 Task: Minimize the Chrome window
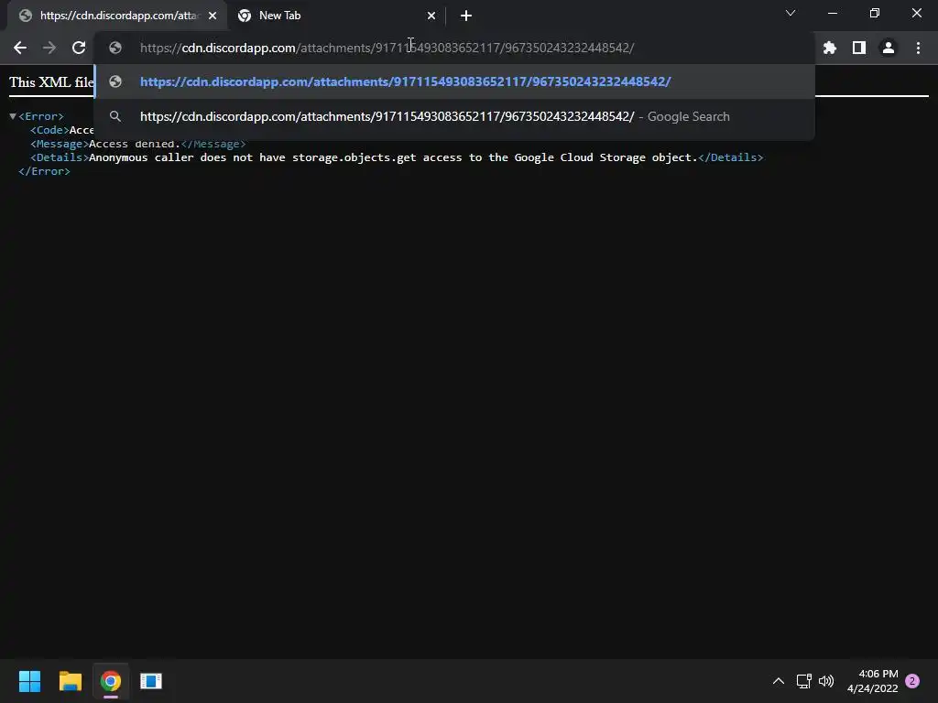(832, 13)
